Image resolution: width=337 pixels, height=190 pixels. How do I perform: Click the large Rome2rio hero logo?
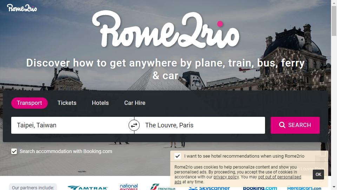pos(166,29)
